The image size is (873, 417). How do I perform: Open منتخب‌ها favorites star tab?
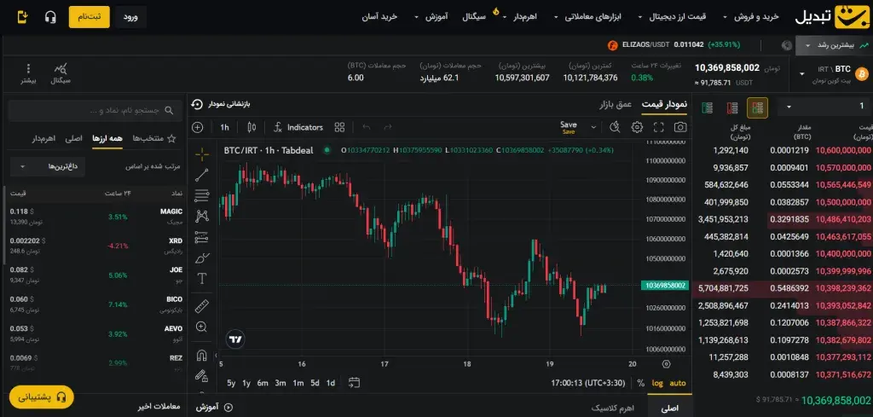click(155, 138)
